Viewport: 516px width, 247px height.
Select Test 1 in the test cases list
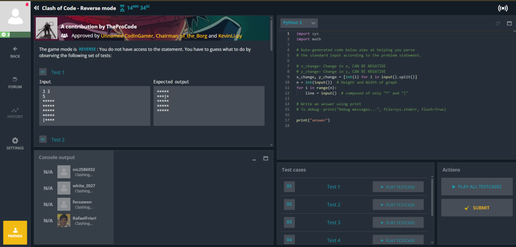pos(334,187)
